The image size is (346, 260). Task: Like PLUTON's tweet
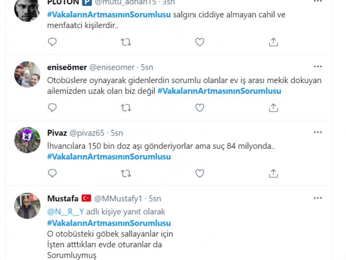[x=200, y=42]
